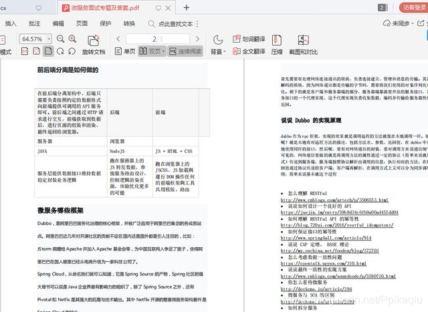Click the monitor icon on the left tab
428x312 pixels.
[39, 8]
